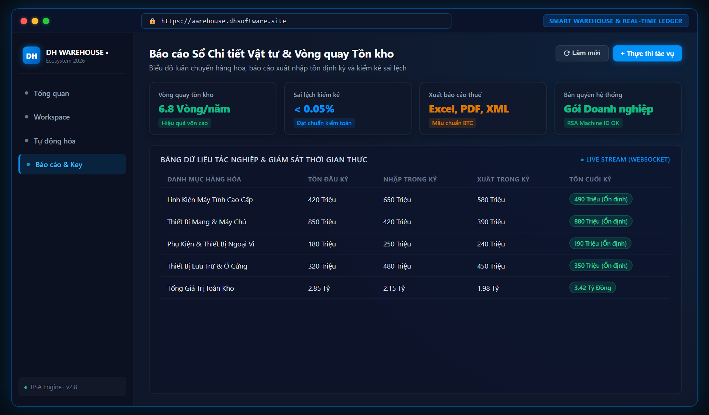Click the 3.42 Tỷ Đồng badge

tap(592, 288)
